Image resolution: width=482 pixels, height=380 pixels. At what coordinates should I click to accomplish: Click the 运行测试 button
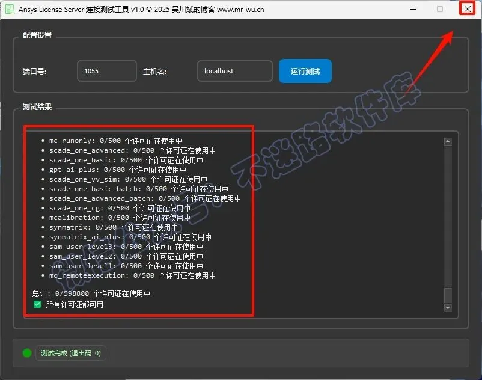click(305, 71)
